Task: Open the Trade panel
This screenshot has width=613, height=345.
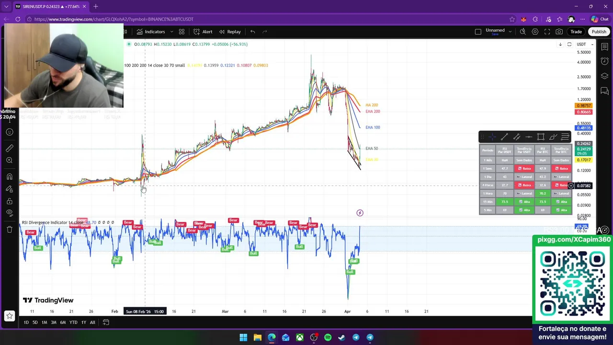Action: [x=576, y=32]
